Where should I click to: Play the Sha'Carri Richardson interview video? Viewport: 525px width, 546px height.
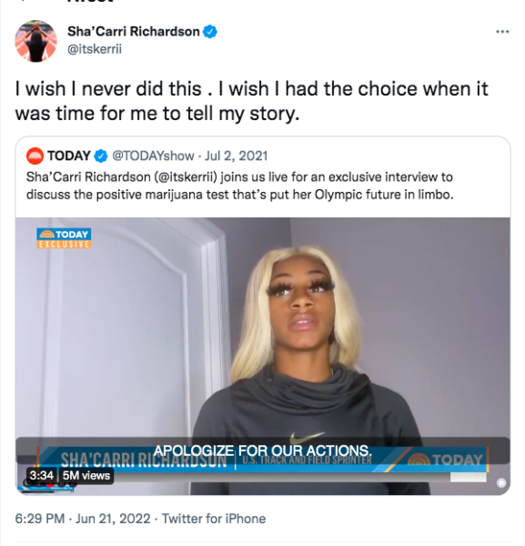point(263,356)
